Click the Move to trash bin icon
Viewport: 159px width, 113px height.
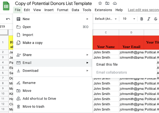pyautogui.click(x=18, y=106)
